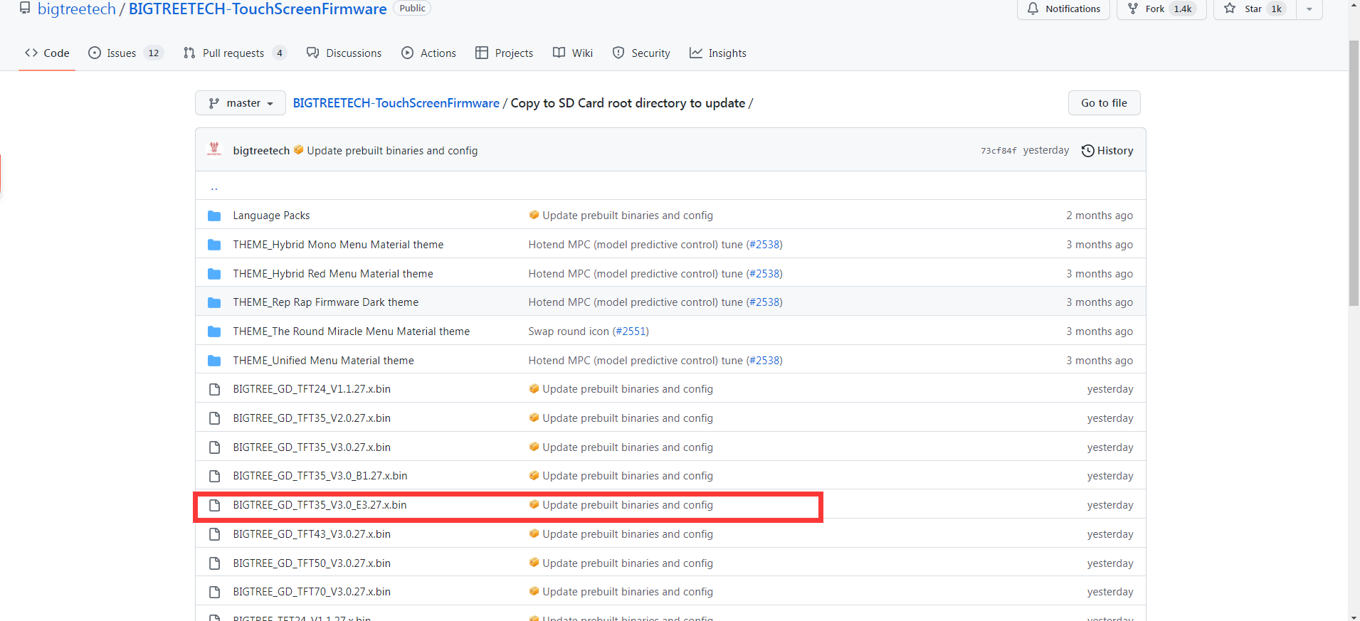
Task: Open BIGTREE_GD_TFT35_V3.0_E3.27.x.bin file link
Action: click(x=320, y=505)
